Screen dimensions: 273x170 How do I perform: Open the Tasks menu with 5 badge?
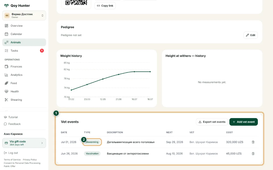[24, 51]
